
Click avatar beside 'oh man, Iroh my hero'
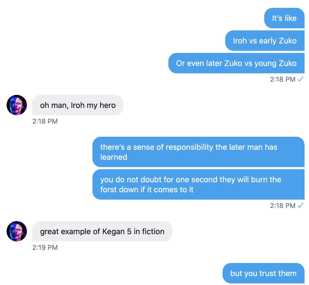click(x=17, y=105)
